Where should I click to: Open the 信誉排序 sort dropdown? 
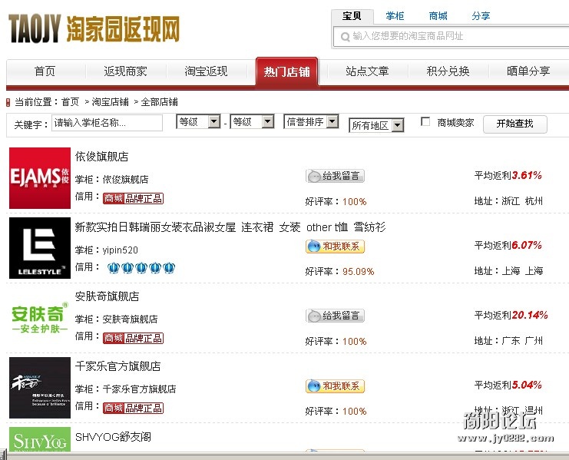coord(311,121)
